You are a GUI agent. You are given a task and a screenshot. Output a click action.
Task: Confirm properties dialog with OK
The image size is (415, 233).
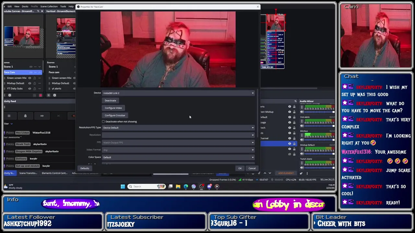point(240,168)
